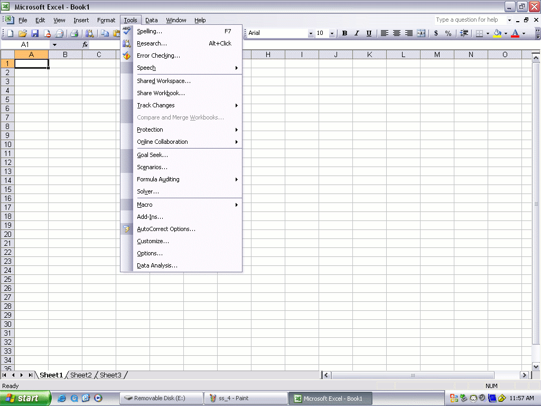The height and width of the screenshot is (406, 541).
Task: Open the Arial font name dropdown
Action: click(311, 33)
